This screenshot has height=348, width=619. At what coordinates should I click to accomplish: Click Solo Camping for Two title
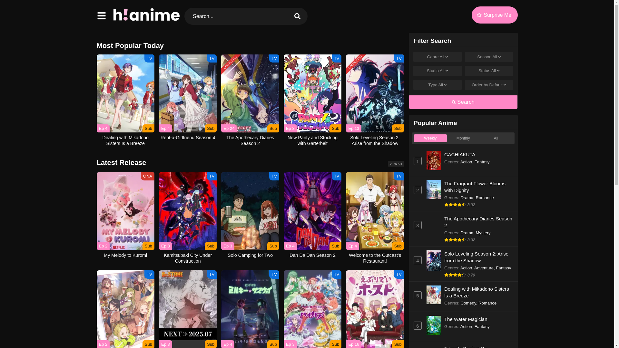(x=250, y=255)
